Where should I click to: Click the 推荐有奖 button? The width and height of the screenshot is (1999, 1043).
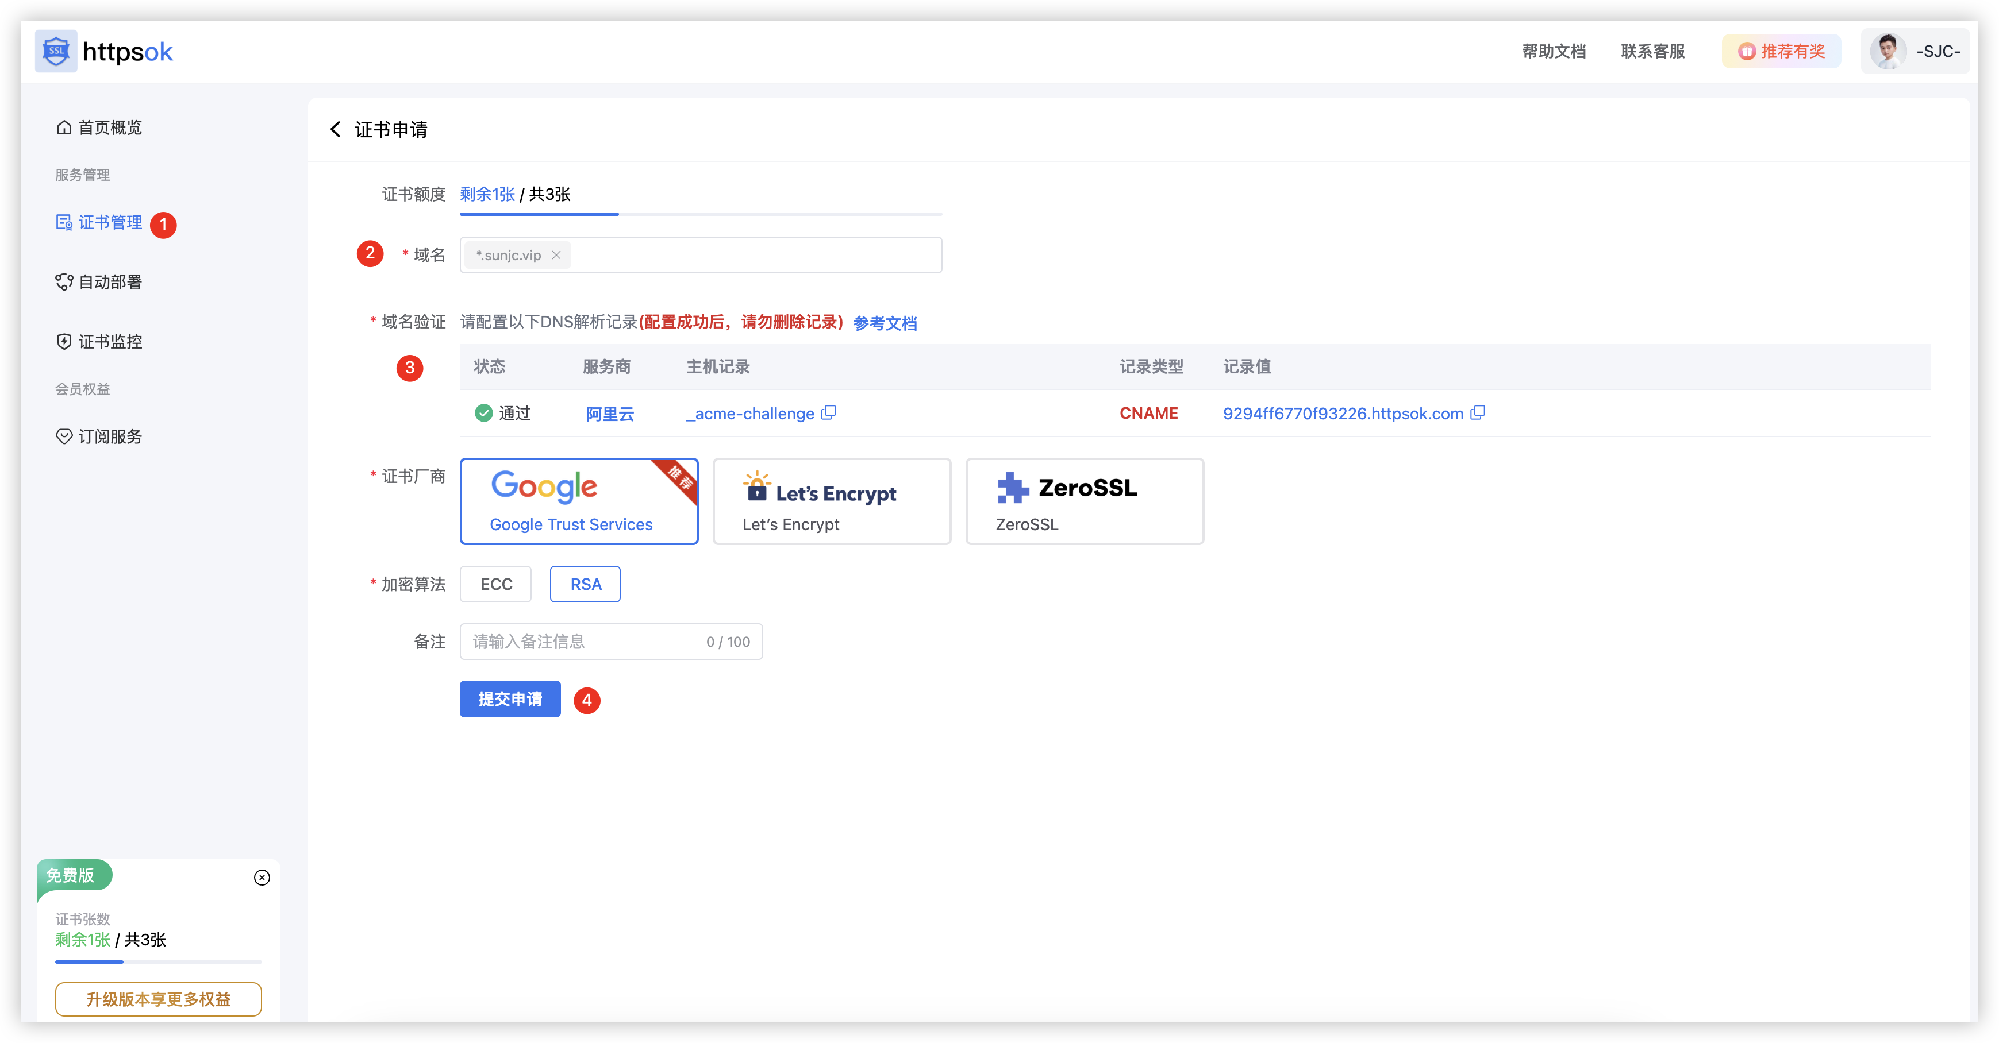pyautogui.click(x=1781, y=51)
